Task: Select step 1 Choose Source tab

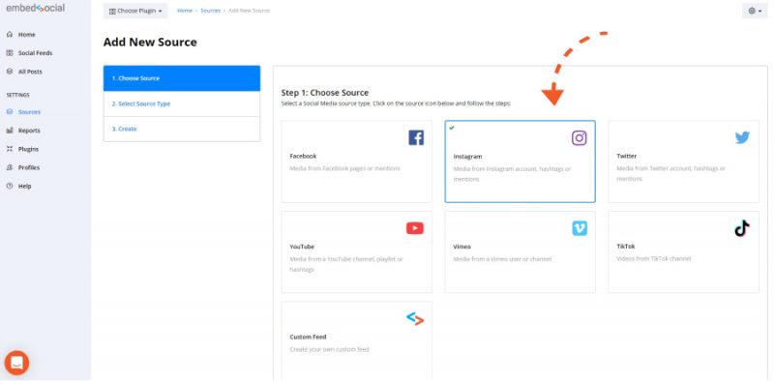Action: coord(182,78)
